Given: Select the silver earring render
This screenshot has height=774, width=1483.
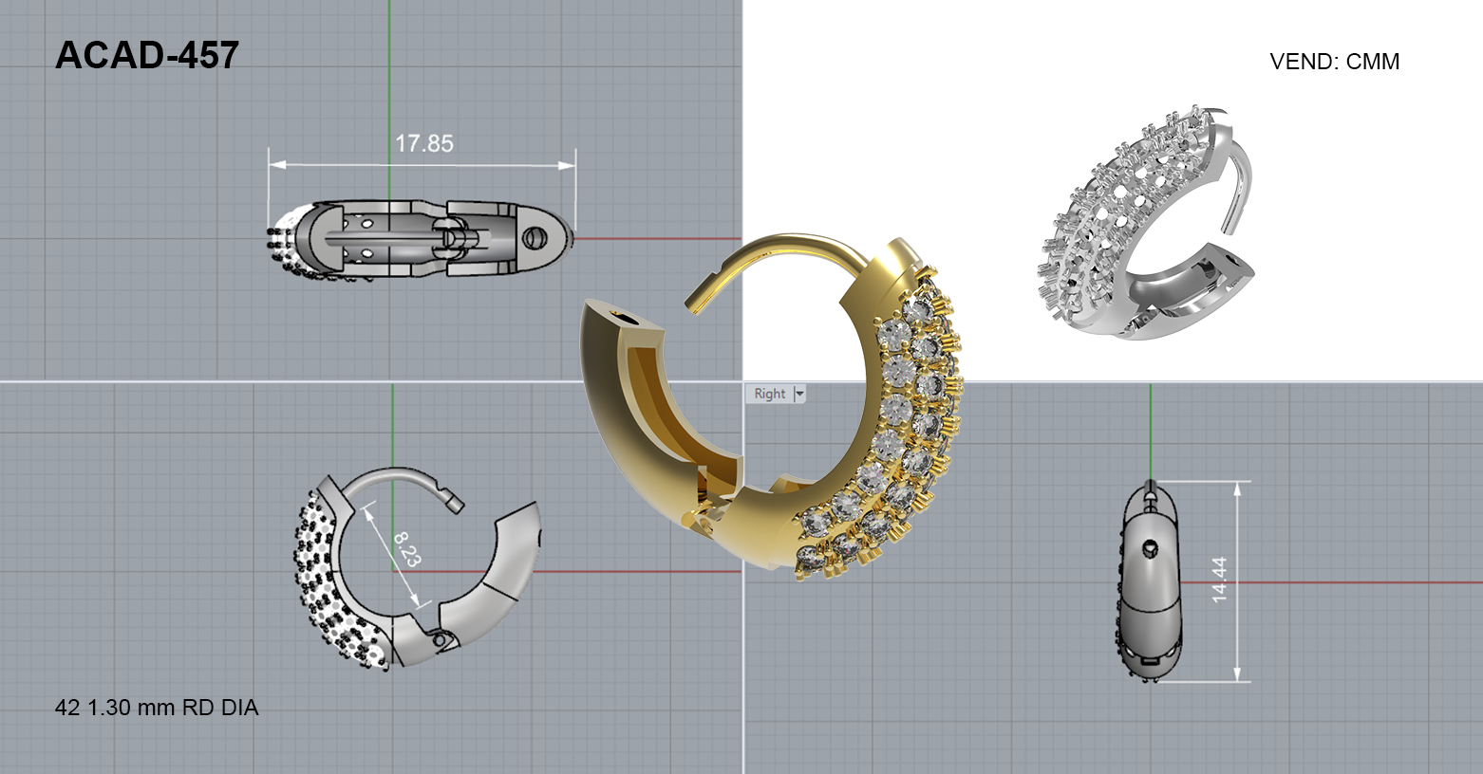Looking at the screenshot, I should 1146,222.
